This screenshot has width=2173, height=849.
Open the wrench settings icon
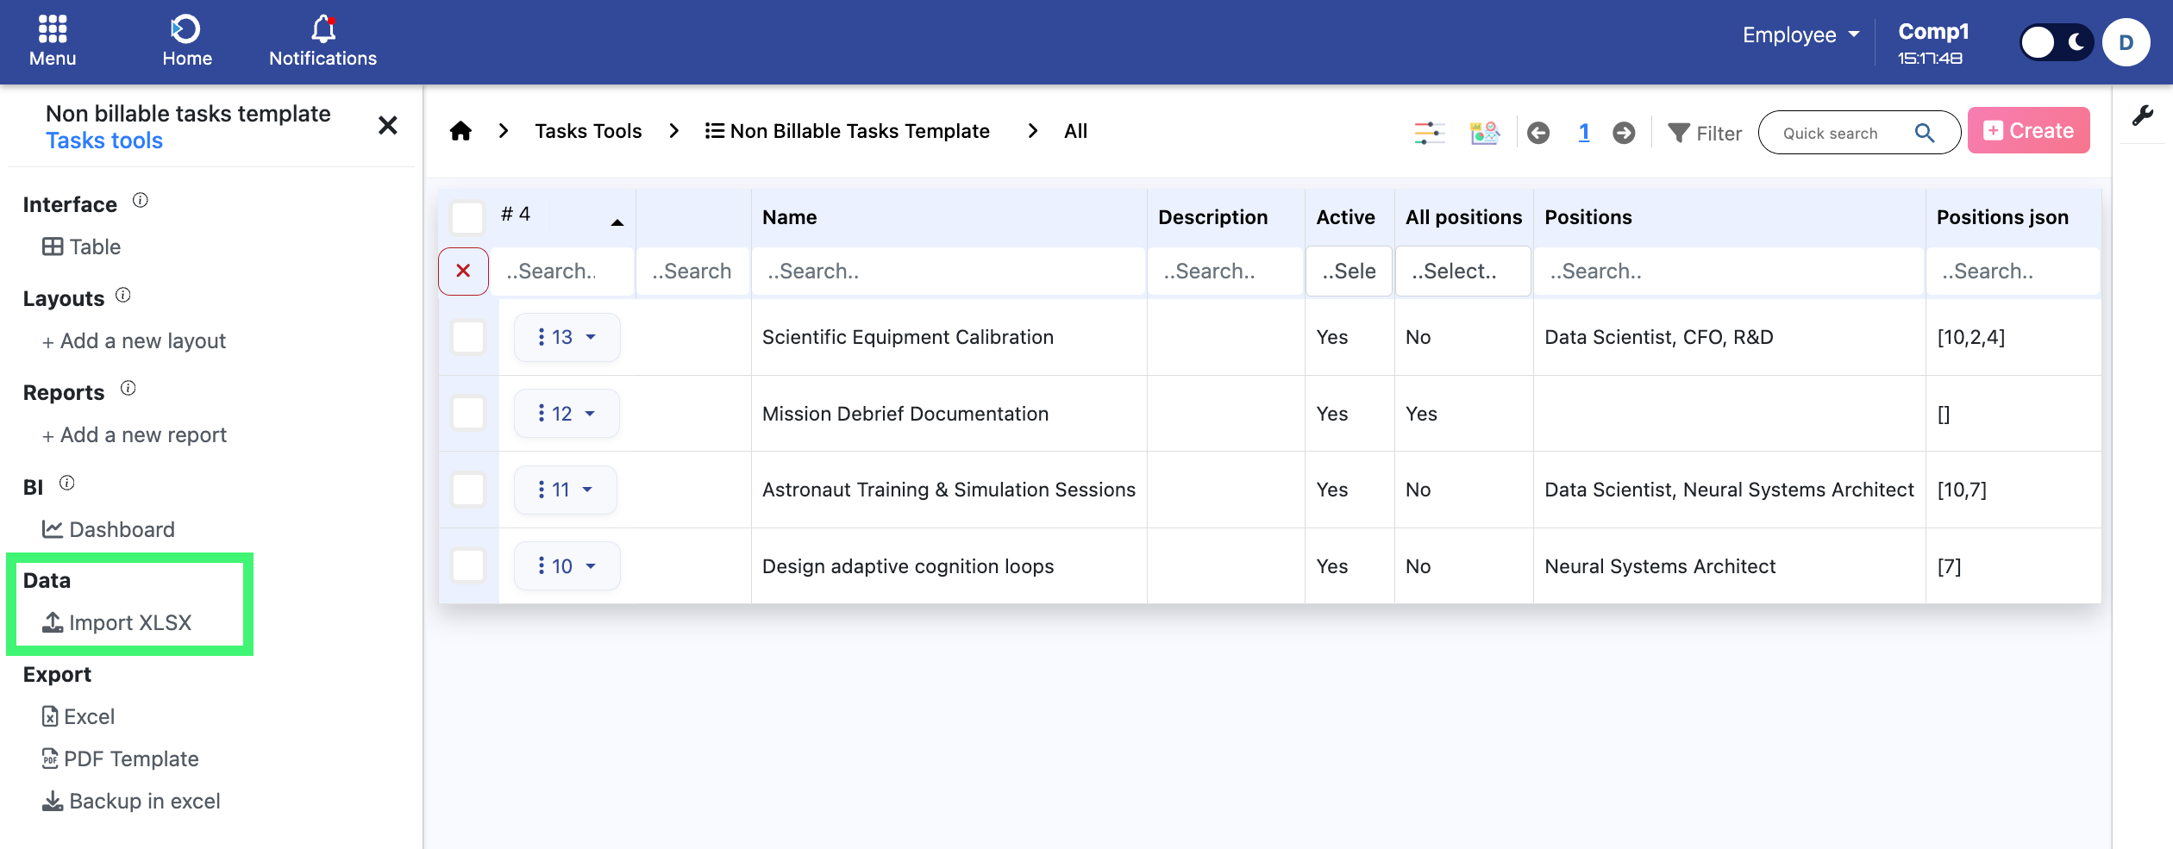coord(2142,116)
